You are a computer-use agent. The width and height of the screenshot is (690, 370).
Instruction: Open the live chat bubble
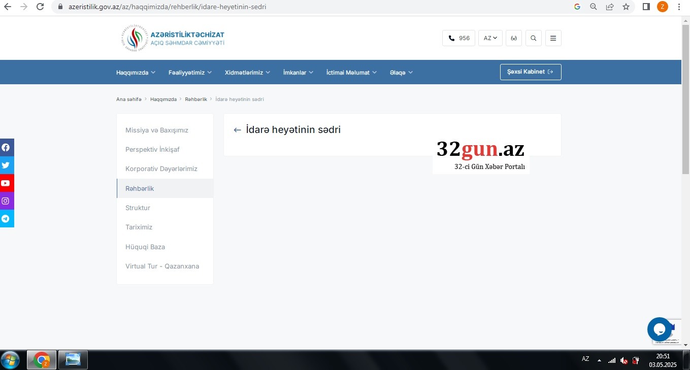[x=659, y=329]
